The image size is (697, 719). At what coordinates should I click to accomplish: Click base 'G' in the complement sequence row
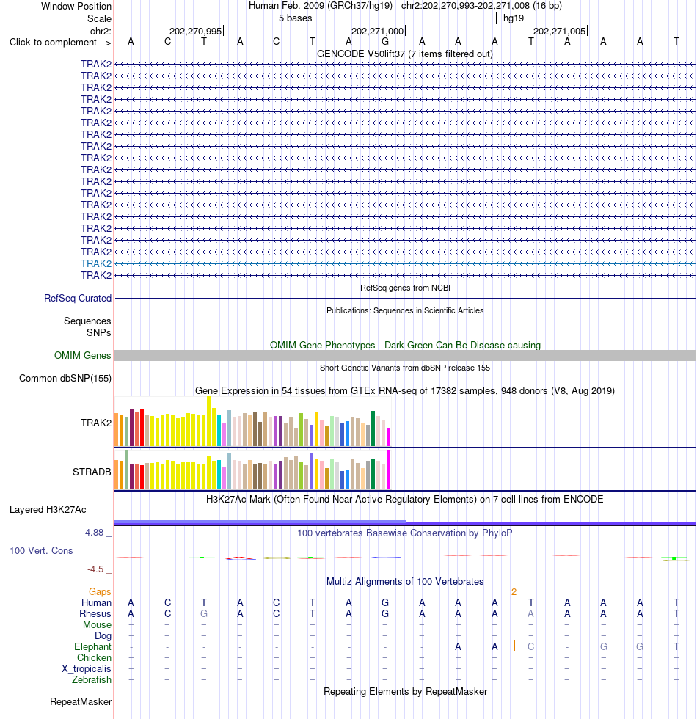(x=385, y=42)
